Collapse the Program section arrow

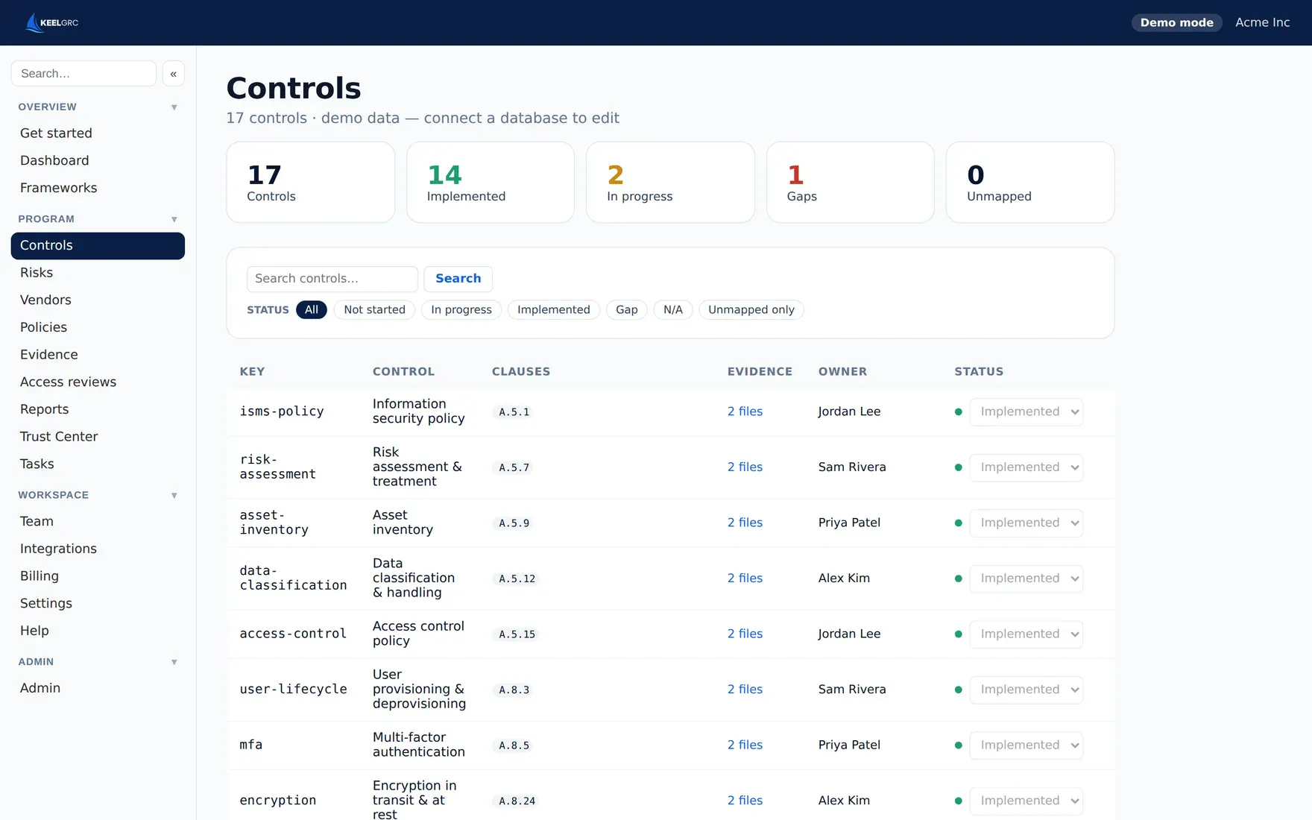click(174, 219)
